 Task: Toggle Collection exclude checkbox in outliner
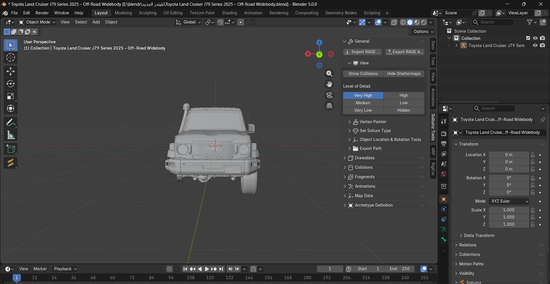point(528,38)
